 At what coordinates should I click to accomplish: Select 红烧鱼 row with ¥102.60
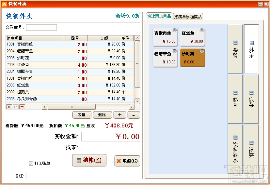click(70, 85)
